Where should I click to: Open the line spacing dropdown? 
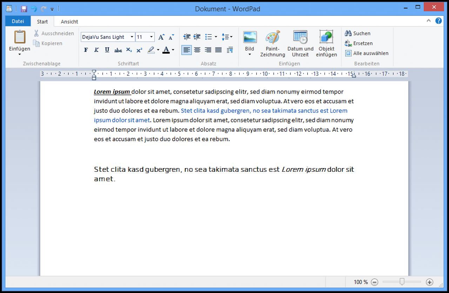(227, 36)
